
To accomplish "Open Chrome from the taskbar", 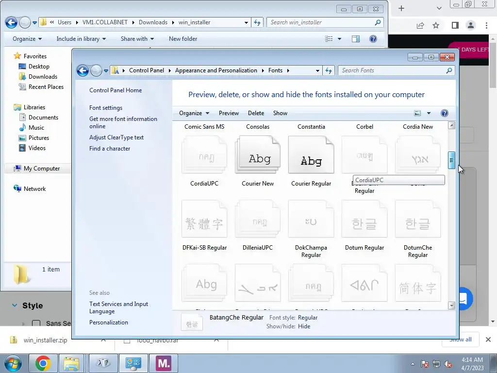I will [43, 363].
